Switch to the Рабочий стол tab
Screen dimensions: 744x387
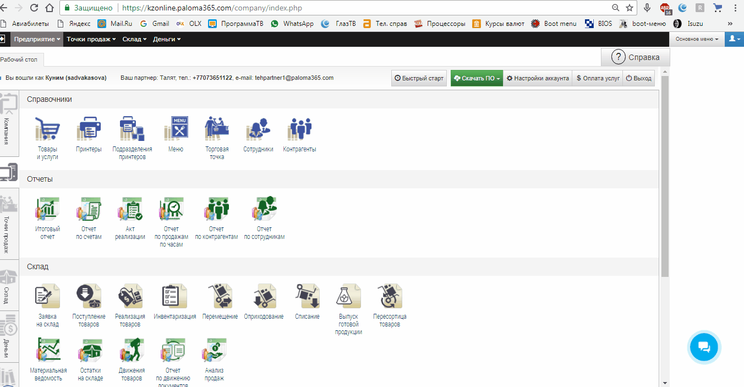pyautogui.click(x=20, y=59)
